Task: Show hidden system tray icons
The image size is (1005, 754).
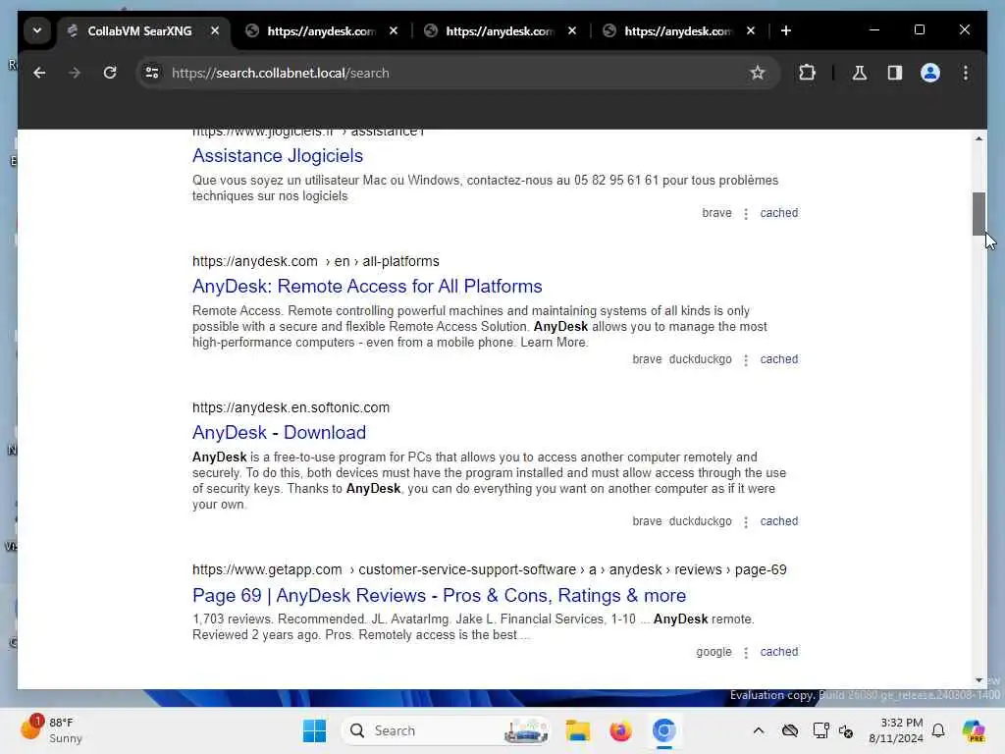Action: (x=759, y=730)
